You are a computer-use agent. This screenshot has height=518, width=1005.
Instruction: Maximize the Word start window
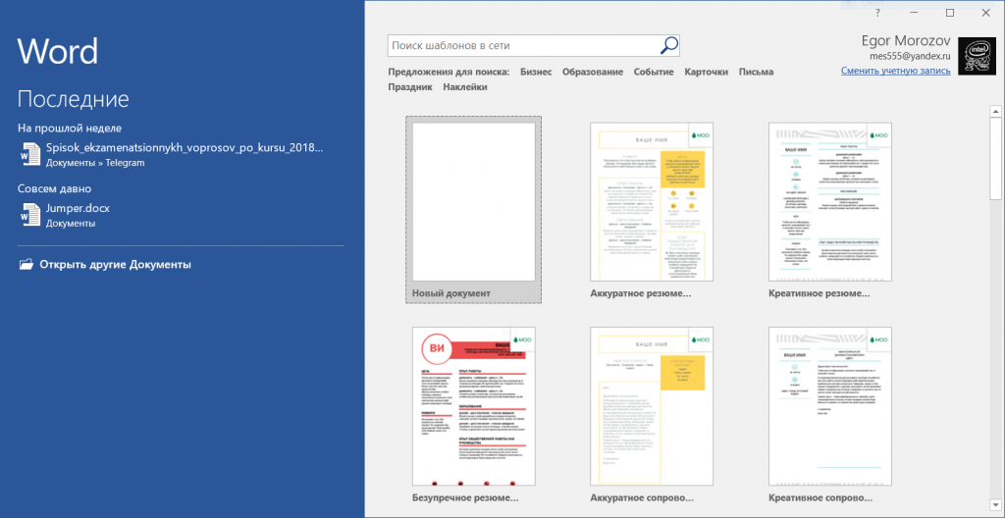[950, 13]
